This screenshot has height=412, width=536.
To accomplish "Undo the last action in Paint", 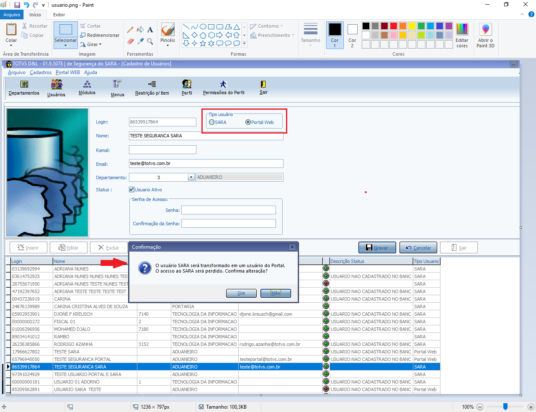I will tap(26, 5).
